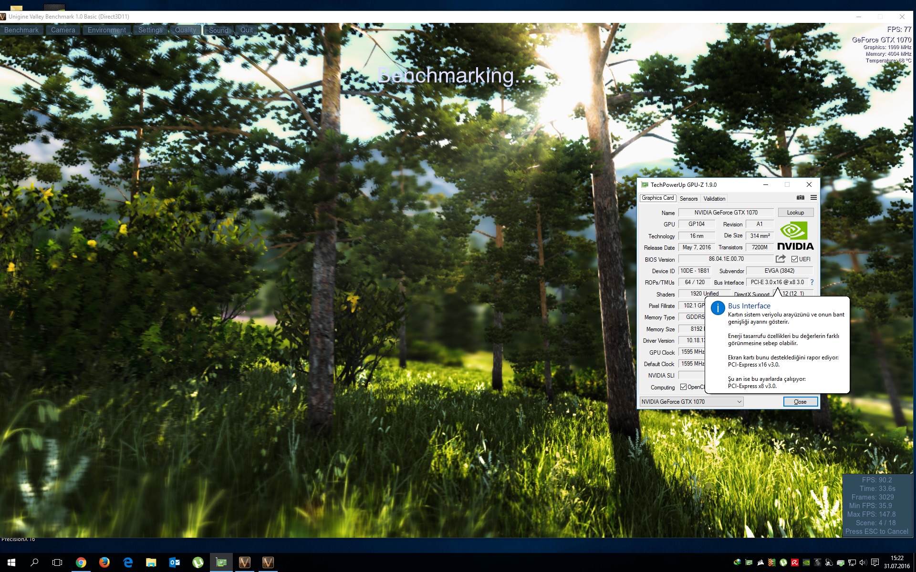916x572 pixels.
Task: Switch to the Validation tab
Action: 714,199
